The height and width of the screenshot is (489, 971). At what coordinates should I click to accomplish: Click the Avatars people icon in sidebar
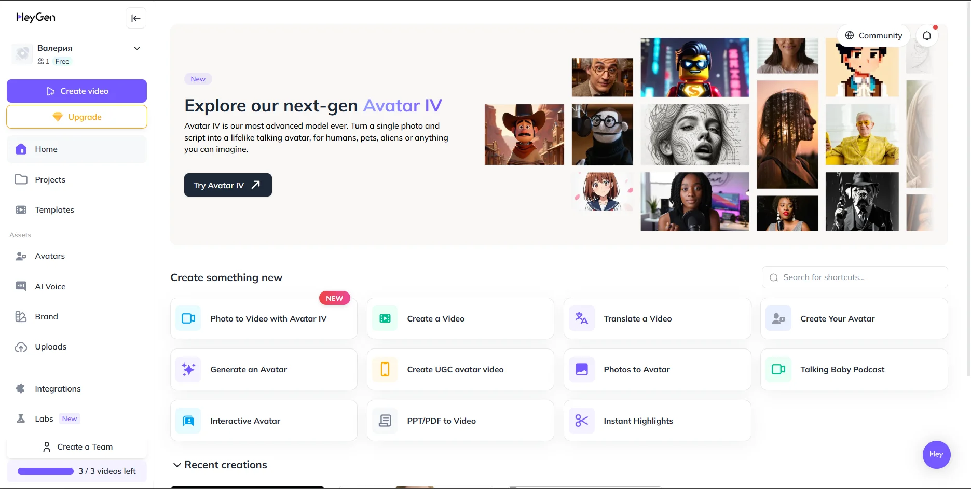(21, 256)
